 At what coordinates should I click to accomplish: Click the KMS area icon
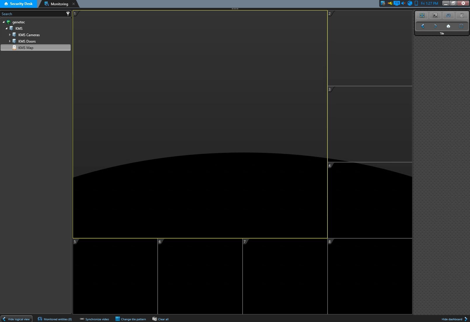(x=11, y=28)
